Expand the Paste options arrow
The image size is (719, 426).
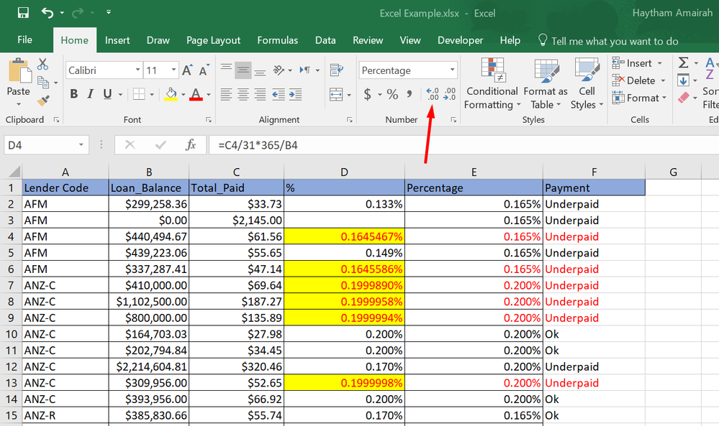coord(19,104)
